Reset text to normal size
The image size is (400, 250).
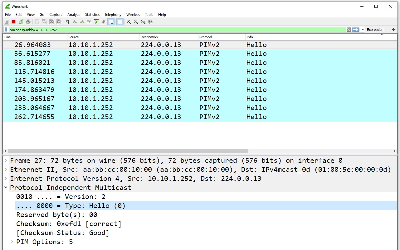pyautogui.click(x=143, y=22)
